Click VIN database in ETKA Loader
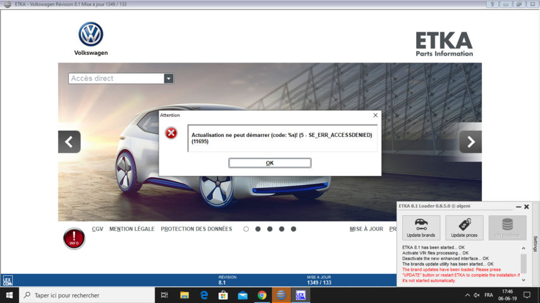Image resolution: width=540 pixels, height=303 pixels. [x=507, y=228]
